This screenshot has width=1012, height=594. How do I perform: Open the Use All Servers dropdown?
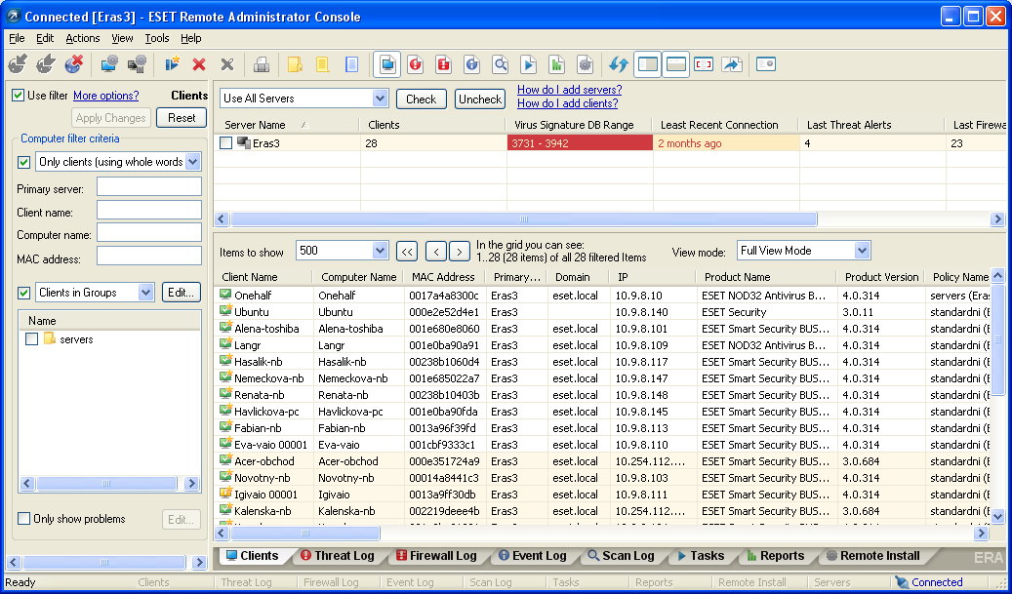click(381, 99)
